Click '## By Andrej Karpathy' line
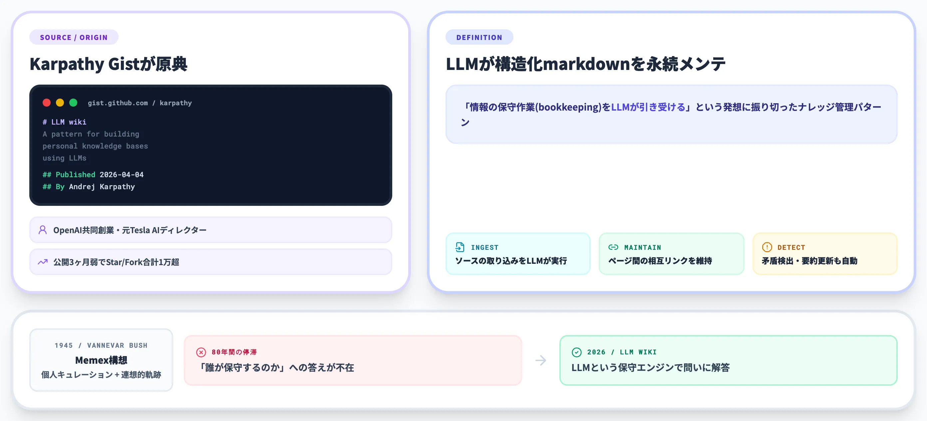The image size is (927, 421). point(89,187)
